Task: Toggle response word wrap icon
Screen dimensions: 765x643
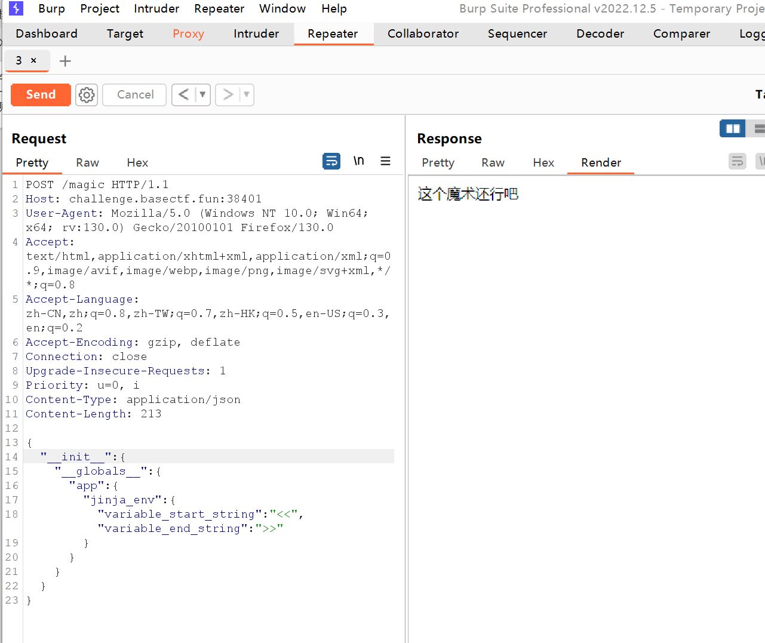Action: [x=738, y=161]
